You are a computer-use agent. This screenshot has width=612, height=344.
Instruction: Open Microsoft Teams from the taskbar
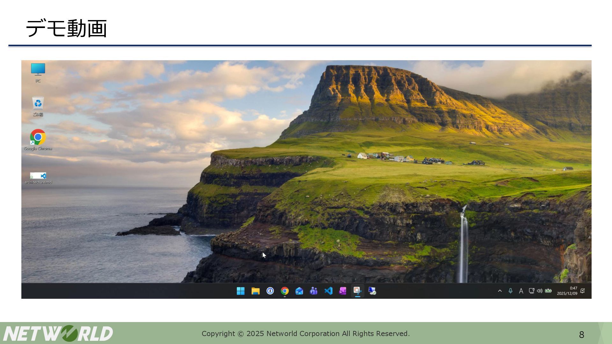pyautogui.click(x=314, y=291)
